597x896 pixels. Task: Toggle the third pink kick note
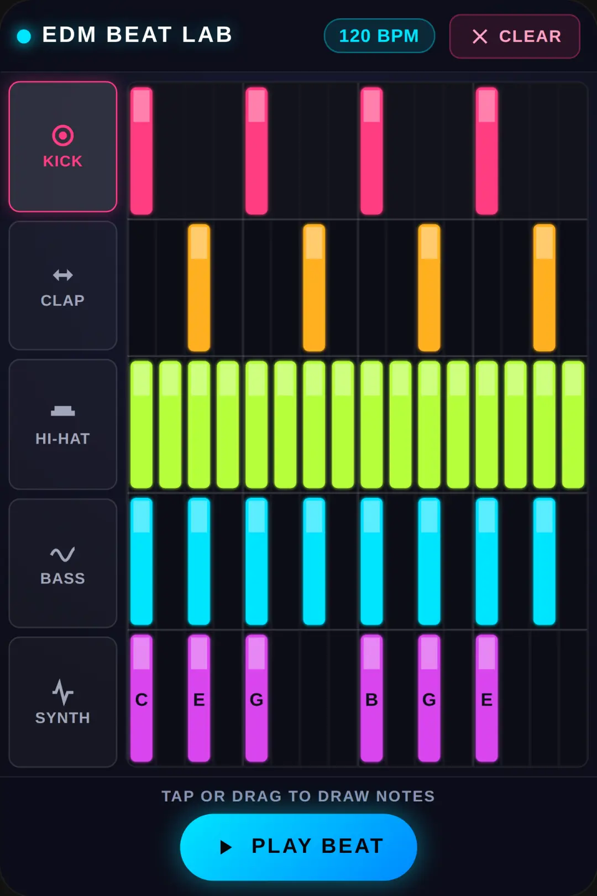coord(371,151)
